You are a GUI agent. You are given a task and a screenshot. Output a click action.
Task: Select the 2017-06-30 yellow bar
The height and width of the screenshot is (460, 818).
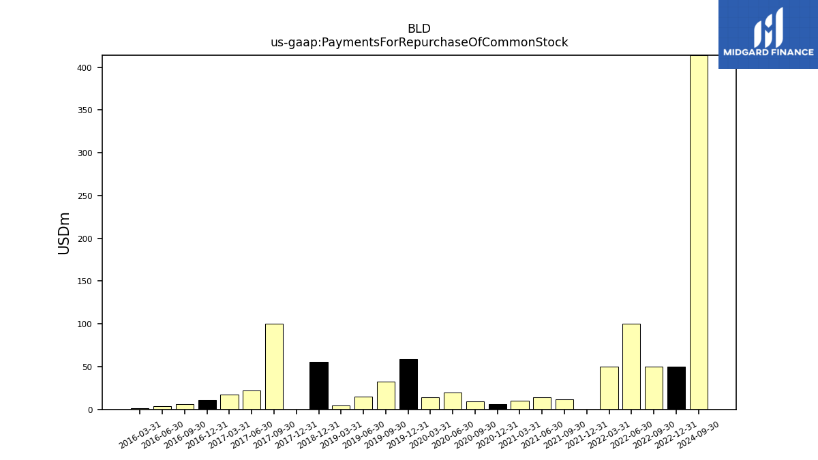252,400
